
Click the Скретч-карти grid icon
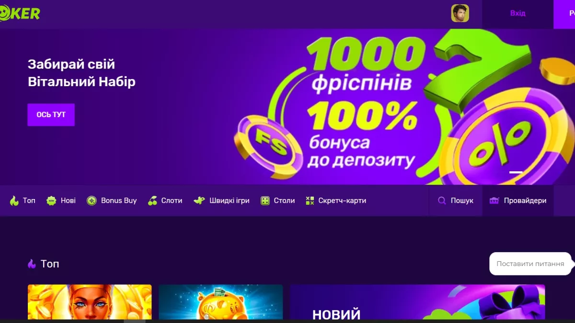tap(310, 200)
